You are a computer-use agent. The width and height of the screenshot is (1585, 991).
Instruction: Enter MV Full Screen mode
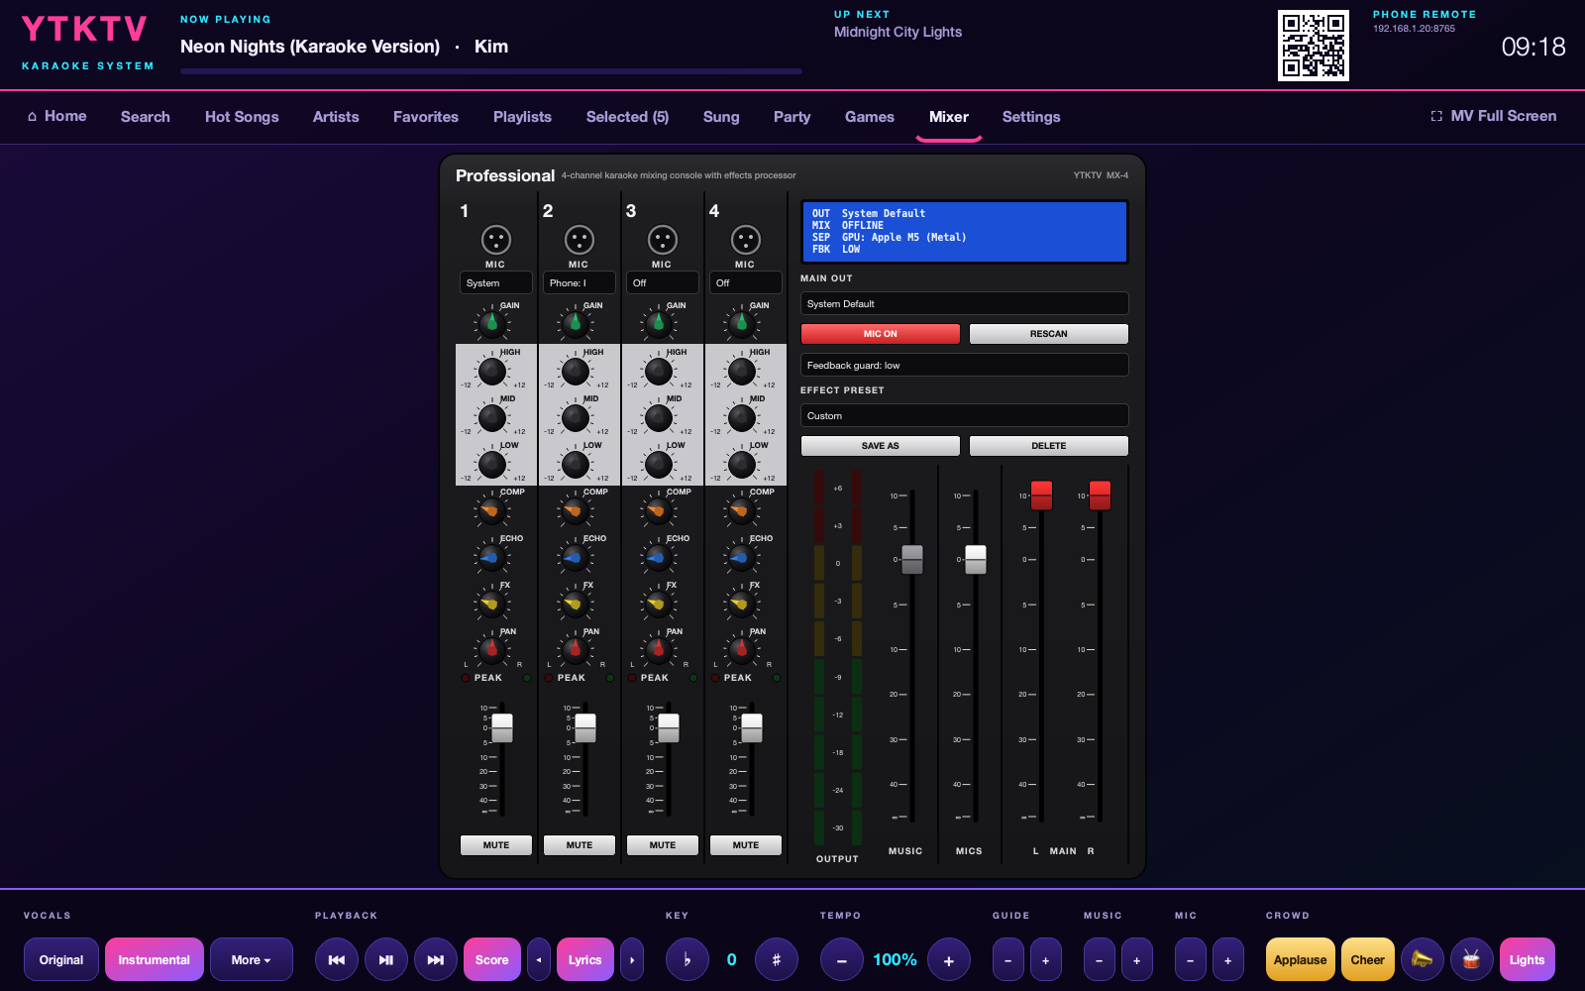click(1494, 116)
